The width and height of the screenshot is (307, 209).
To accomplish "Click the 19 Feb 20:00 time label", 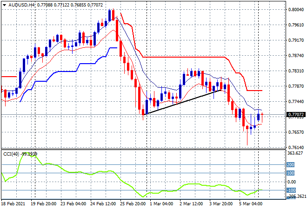I will point(43,204).
